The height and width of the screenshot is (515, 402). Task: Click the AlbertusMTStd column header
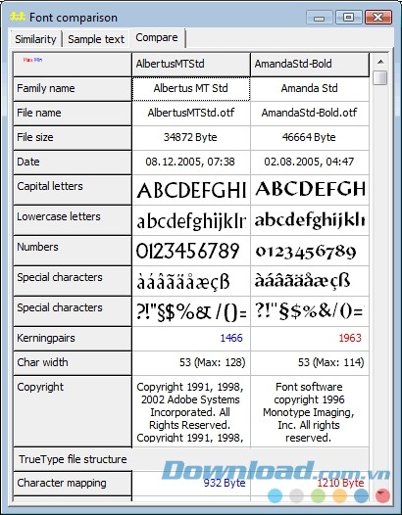coord(191,64)
